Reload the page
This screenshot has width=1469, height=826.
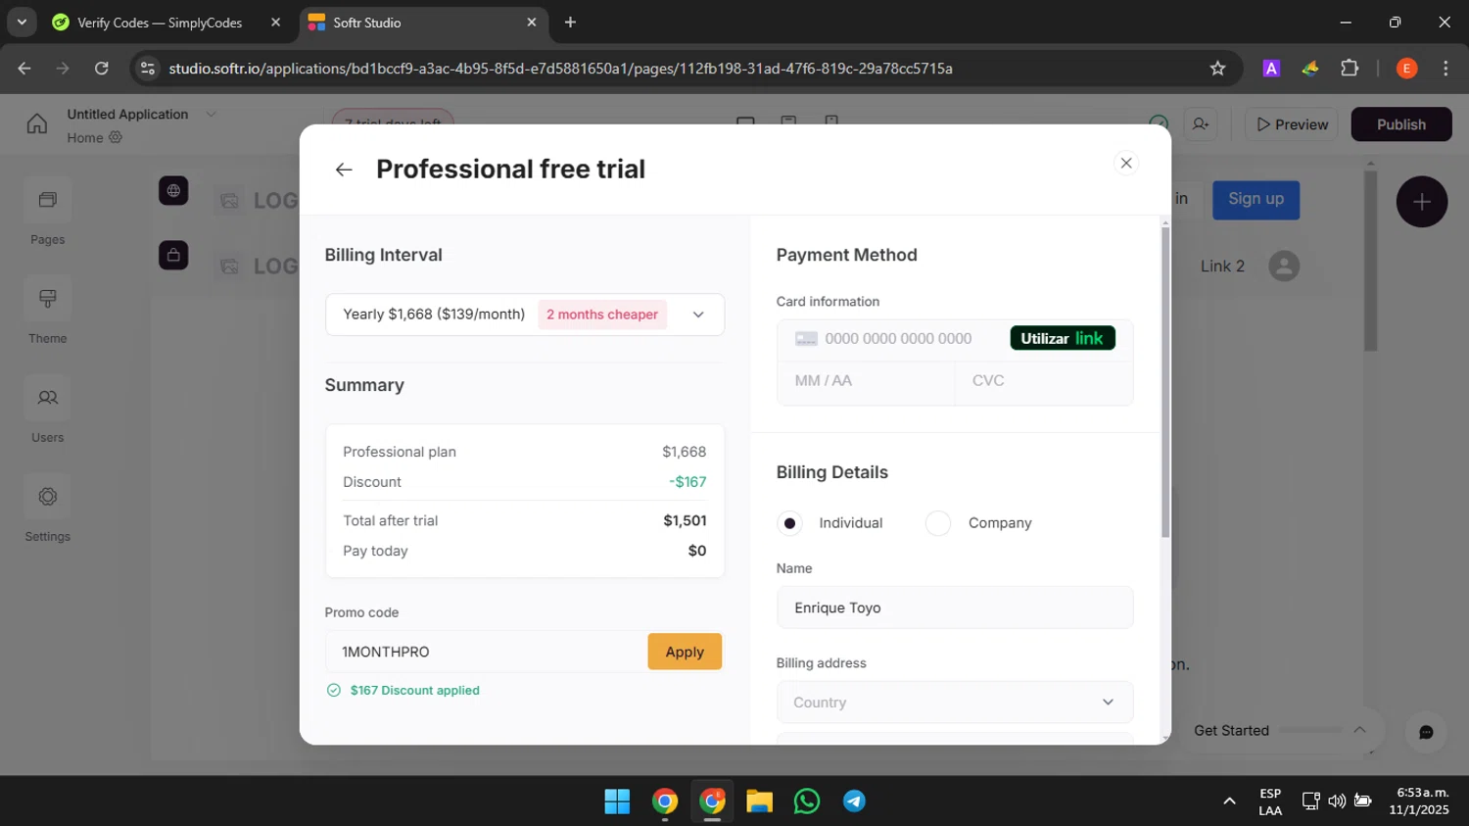(x=102, y=69)
